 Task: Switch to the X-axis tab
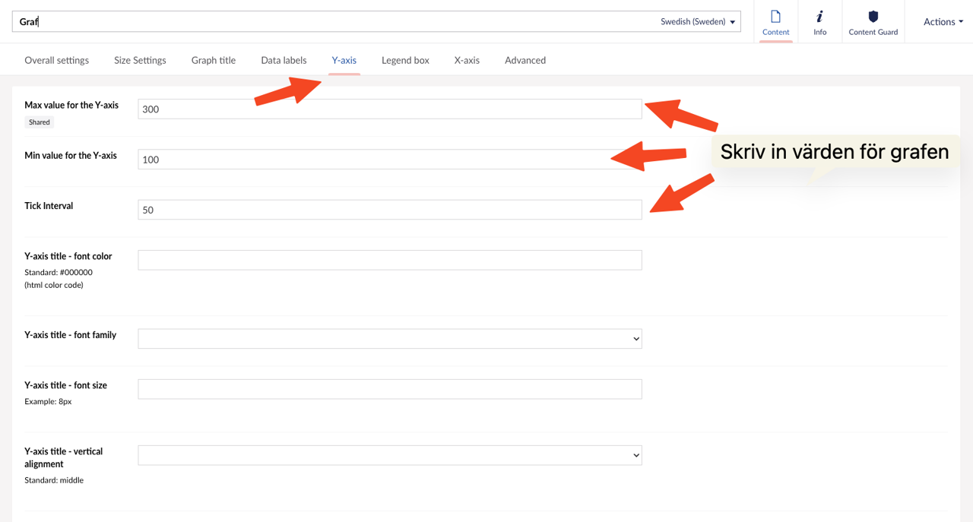(x=467, y=60)
